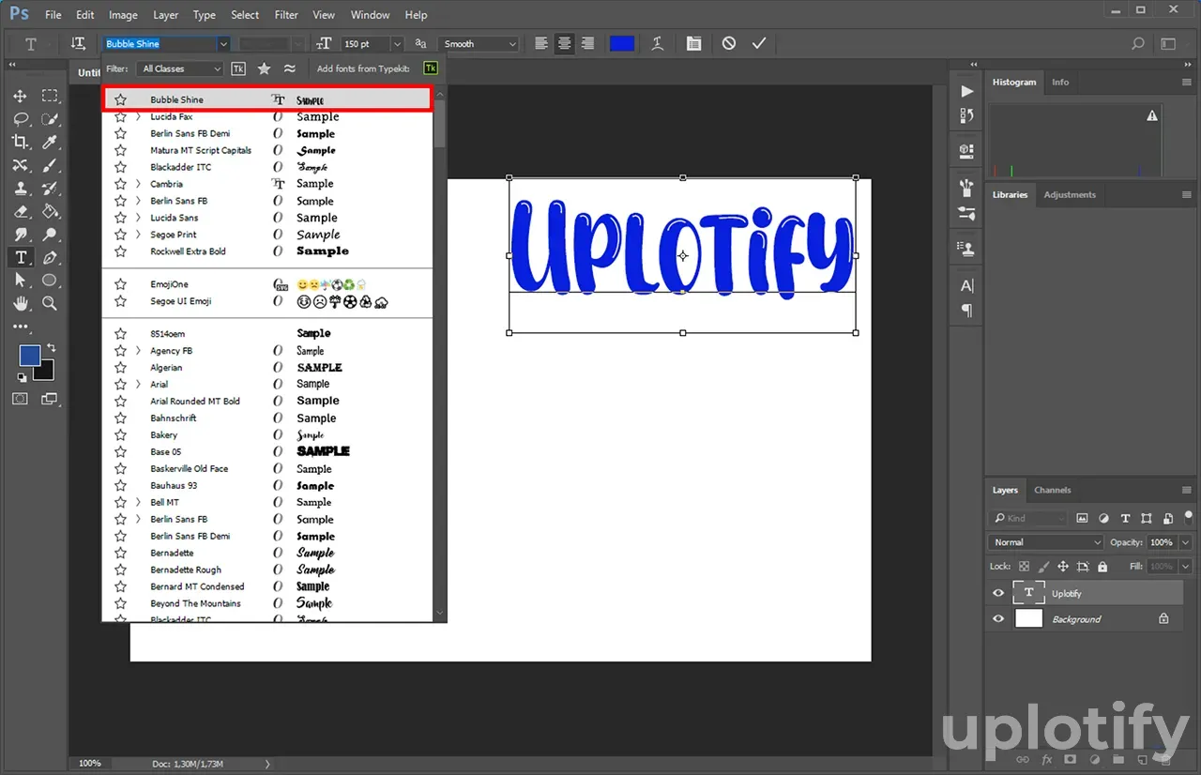Cancel current text edits
The height and width of the screenshot is (775, 1201).
tap(729, 44)
